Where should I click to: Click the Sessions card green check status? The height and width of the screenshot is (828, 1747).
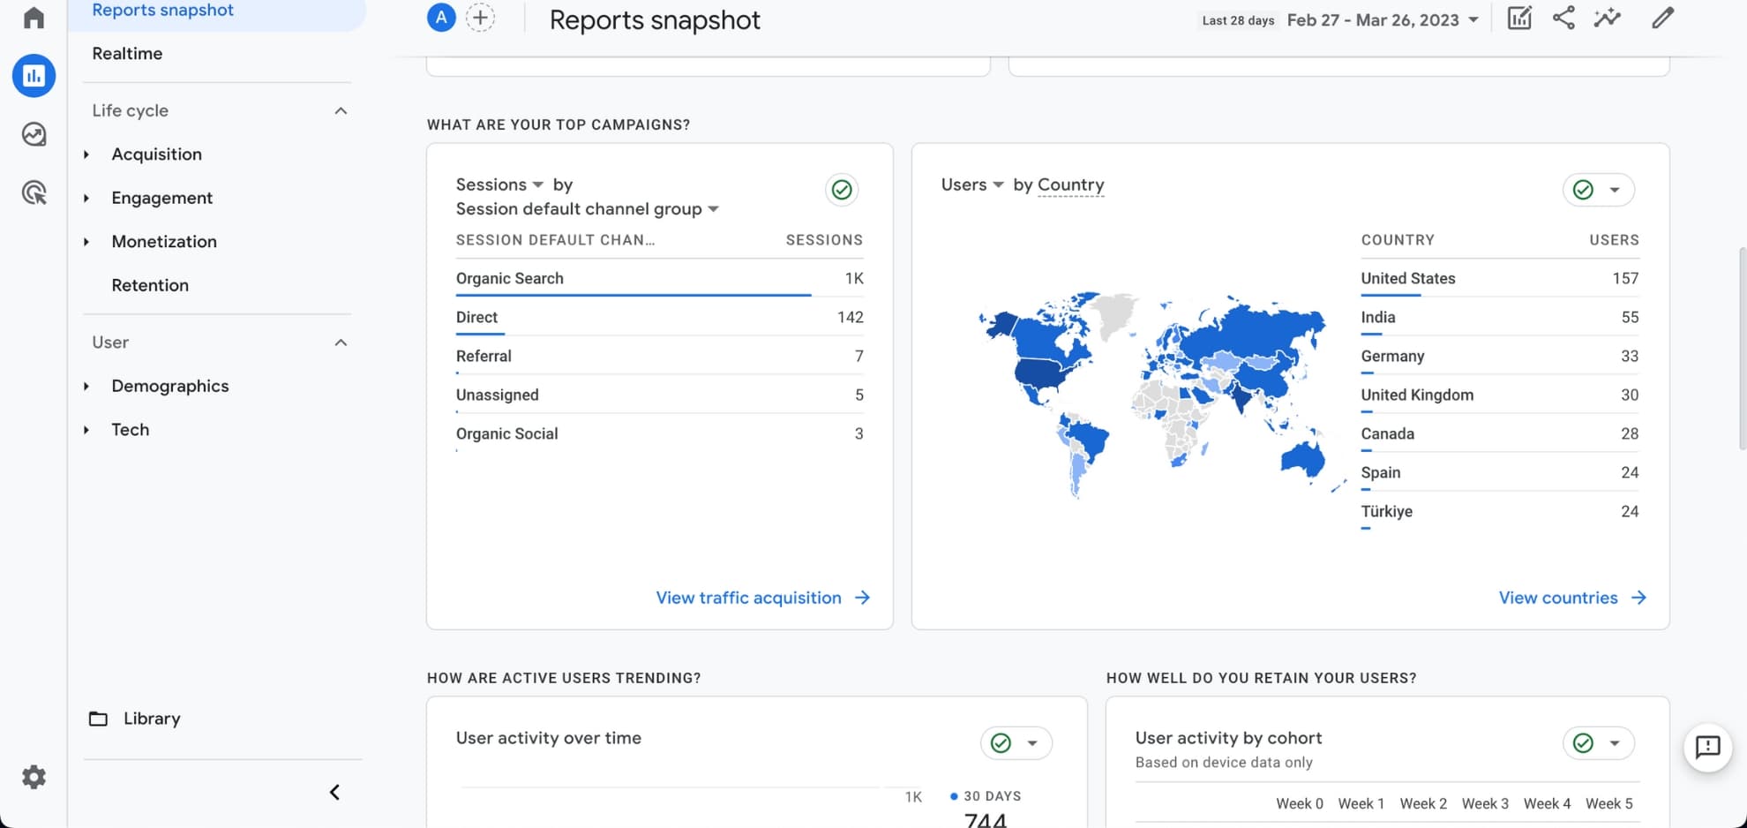tap(842, 190)
